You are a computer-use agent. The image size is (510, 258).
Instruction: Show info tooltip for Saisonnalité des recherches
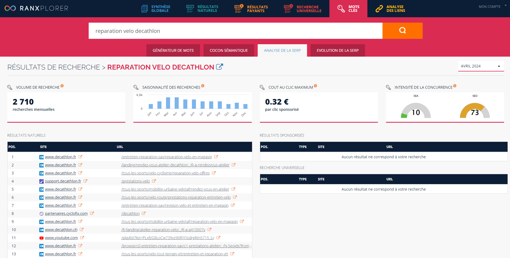pos(203,86)
